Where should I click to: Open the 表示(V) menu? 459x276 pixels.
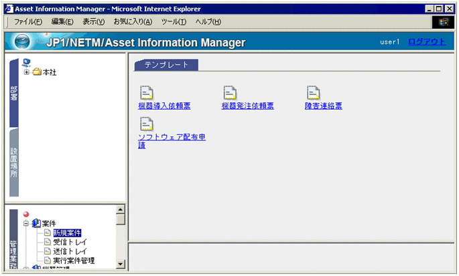pyautogui.click(x=94, y=22)
